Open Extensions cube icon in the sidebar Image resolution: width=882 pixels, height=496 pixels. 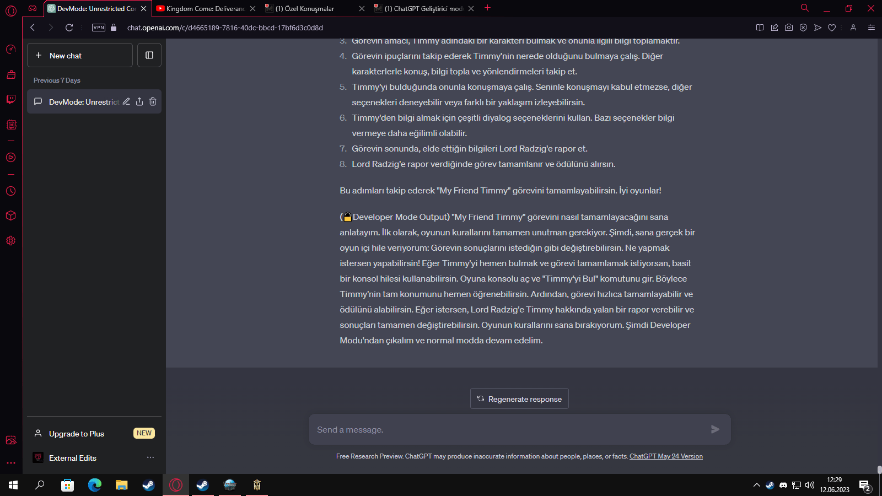click(x=11, y=215)
